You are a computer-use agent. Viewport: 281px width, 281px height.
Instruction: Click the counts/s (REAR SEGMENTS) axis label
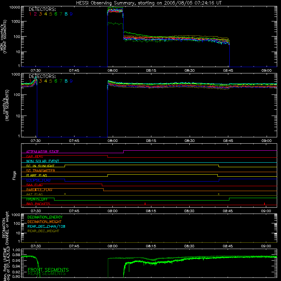6,105
